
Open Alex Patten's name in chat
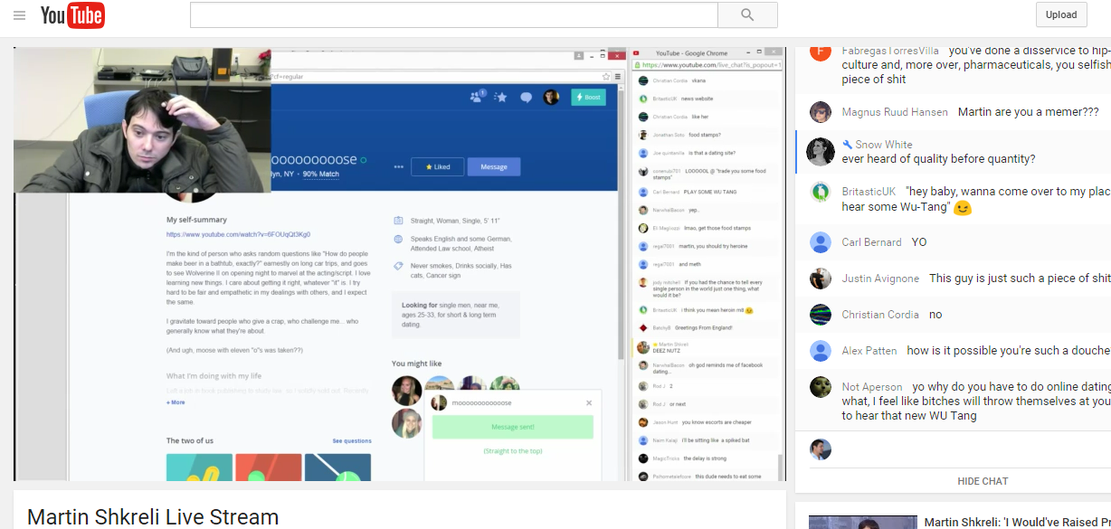coord(869,351)
